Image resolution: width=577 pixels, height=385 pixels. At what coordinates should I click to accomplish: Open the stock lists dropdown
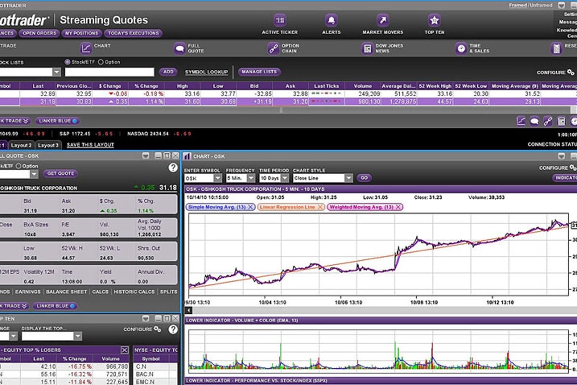tap(57, 72)
